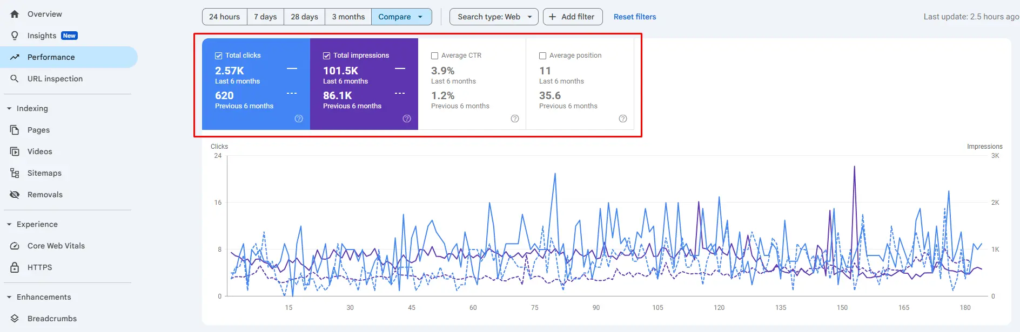Image resolution: width=1020 pixels, height=332 pixels.
Task: Click the Insights lightbulb icon
Action: click(15, 36)
